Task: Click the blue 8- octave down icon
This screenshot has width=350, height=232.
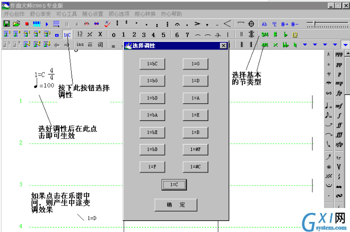Action: point(294,24)
